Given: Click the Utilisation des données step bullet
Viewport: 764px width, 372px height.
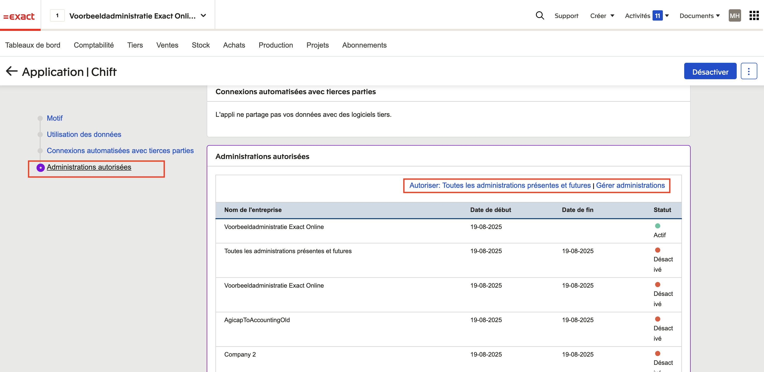Looking at the screenshot, I should click(x=40, y=135).
